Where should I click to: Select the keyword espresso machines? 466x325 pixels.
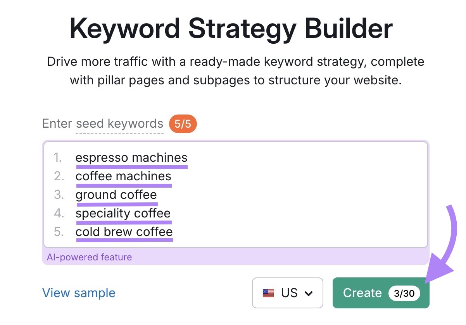point(131,157)
